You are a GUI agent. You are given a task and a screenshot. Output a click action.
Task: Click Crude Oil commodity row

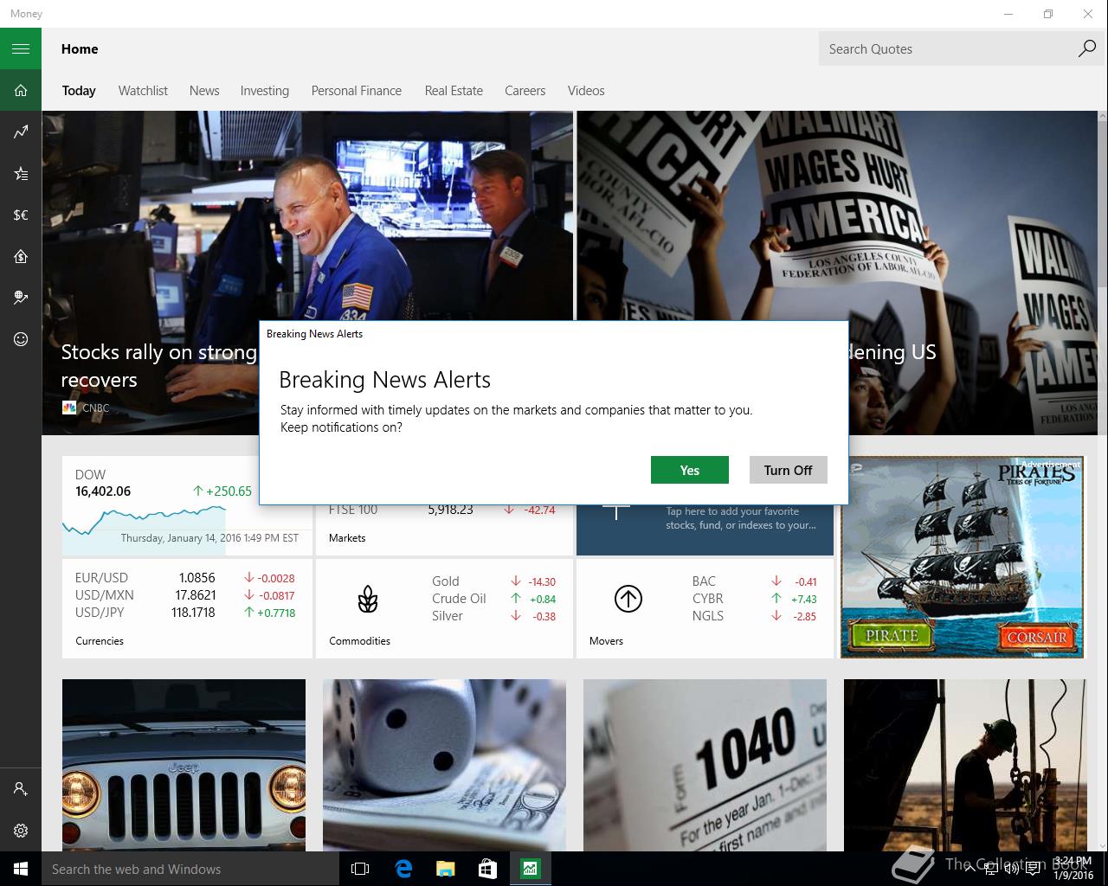pyautogui.click(x=493, y=599)
